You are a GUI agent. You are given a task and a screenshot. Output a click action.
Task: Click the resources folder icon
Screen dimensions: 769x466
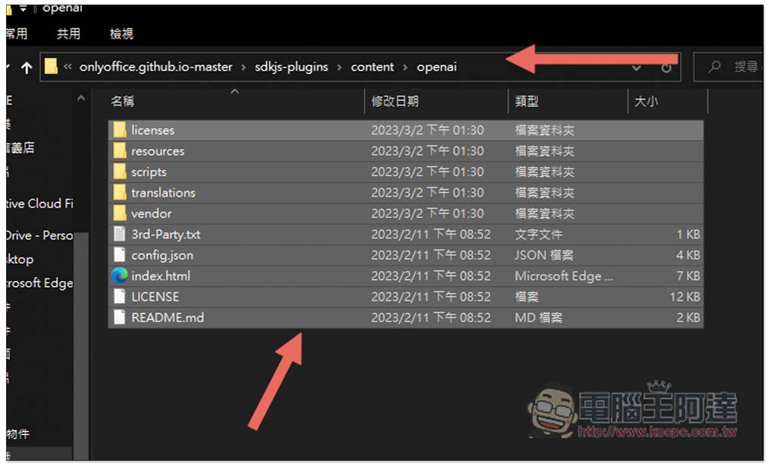click(x=120, y=151)
